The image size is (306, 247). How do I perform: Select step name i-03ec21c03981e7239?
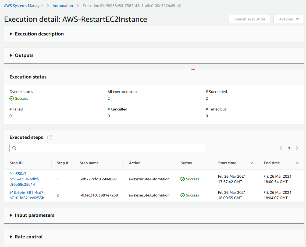click(99, 195)
